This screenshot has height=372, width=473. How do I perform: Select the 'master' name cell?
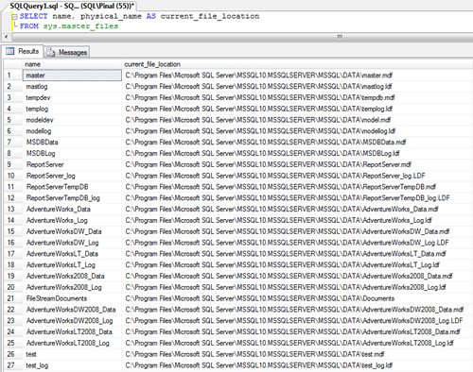(x=72, y=76)
